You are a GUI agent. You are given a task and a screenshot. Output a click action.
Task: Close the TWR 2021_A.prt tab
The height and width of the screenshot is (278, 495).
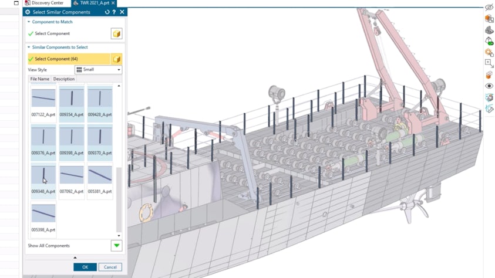113,3
